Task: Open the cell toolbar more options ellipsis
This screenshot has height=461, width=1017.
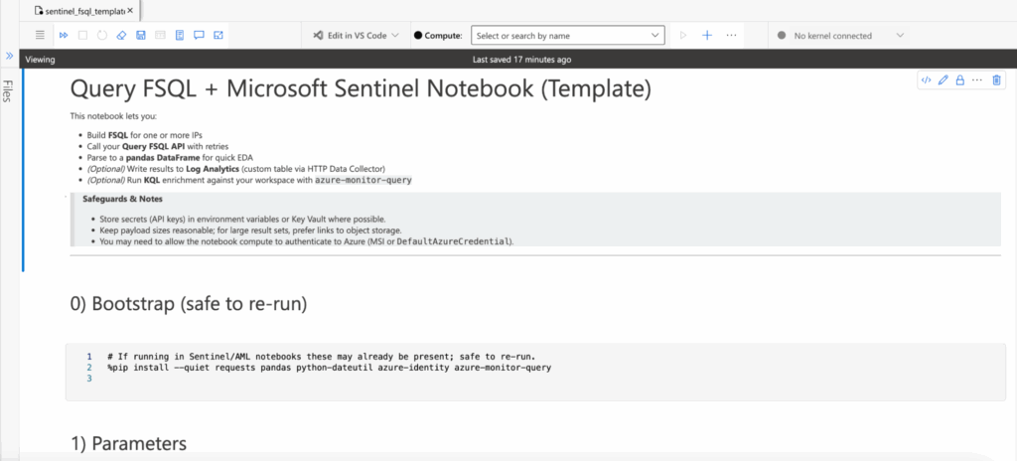Action: coord(977,80)
